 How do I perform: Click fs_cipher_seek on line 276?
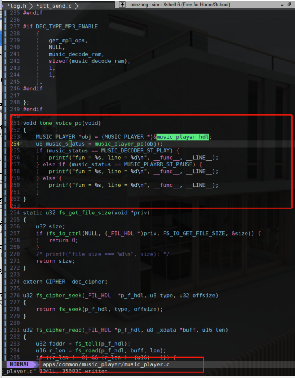point(59,295)
